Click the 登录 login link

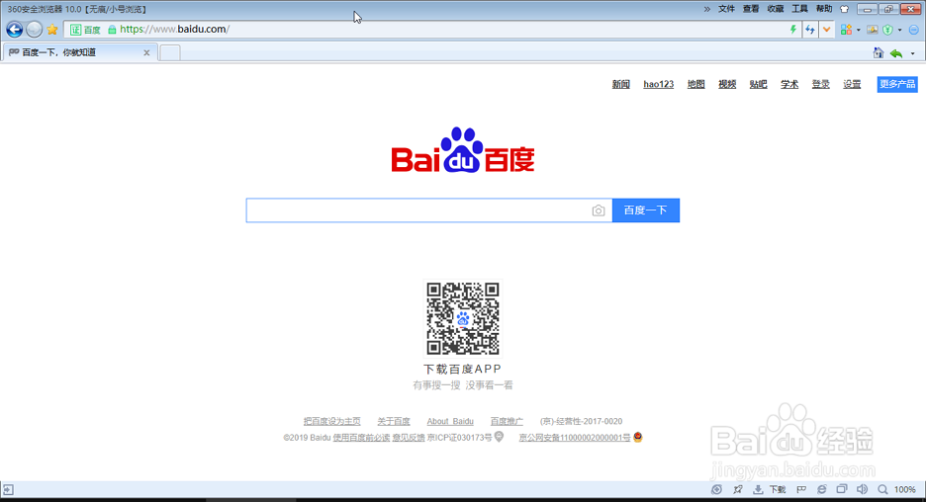(x=821, y=84)
